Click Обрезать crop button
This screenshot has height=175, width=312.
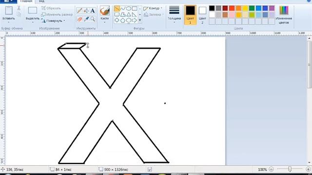51,8
